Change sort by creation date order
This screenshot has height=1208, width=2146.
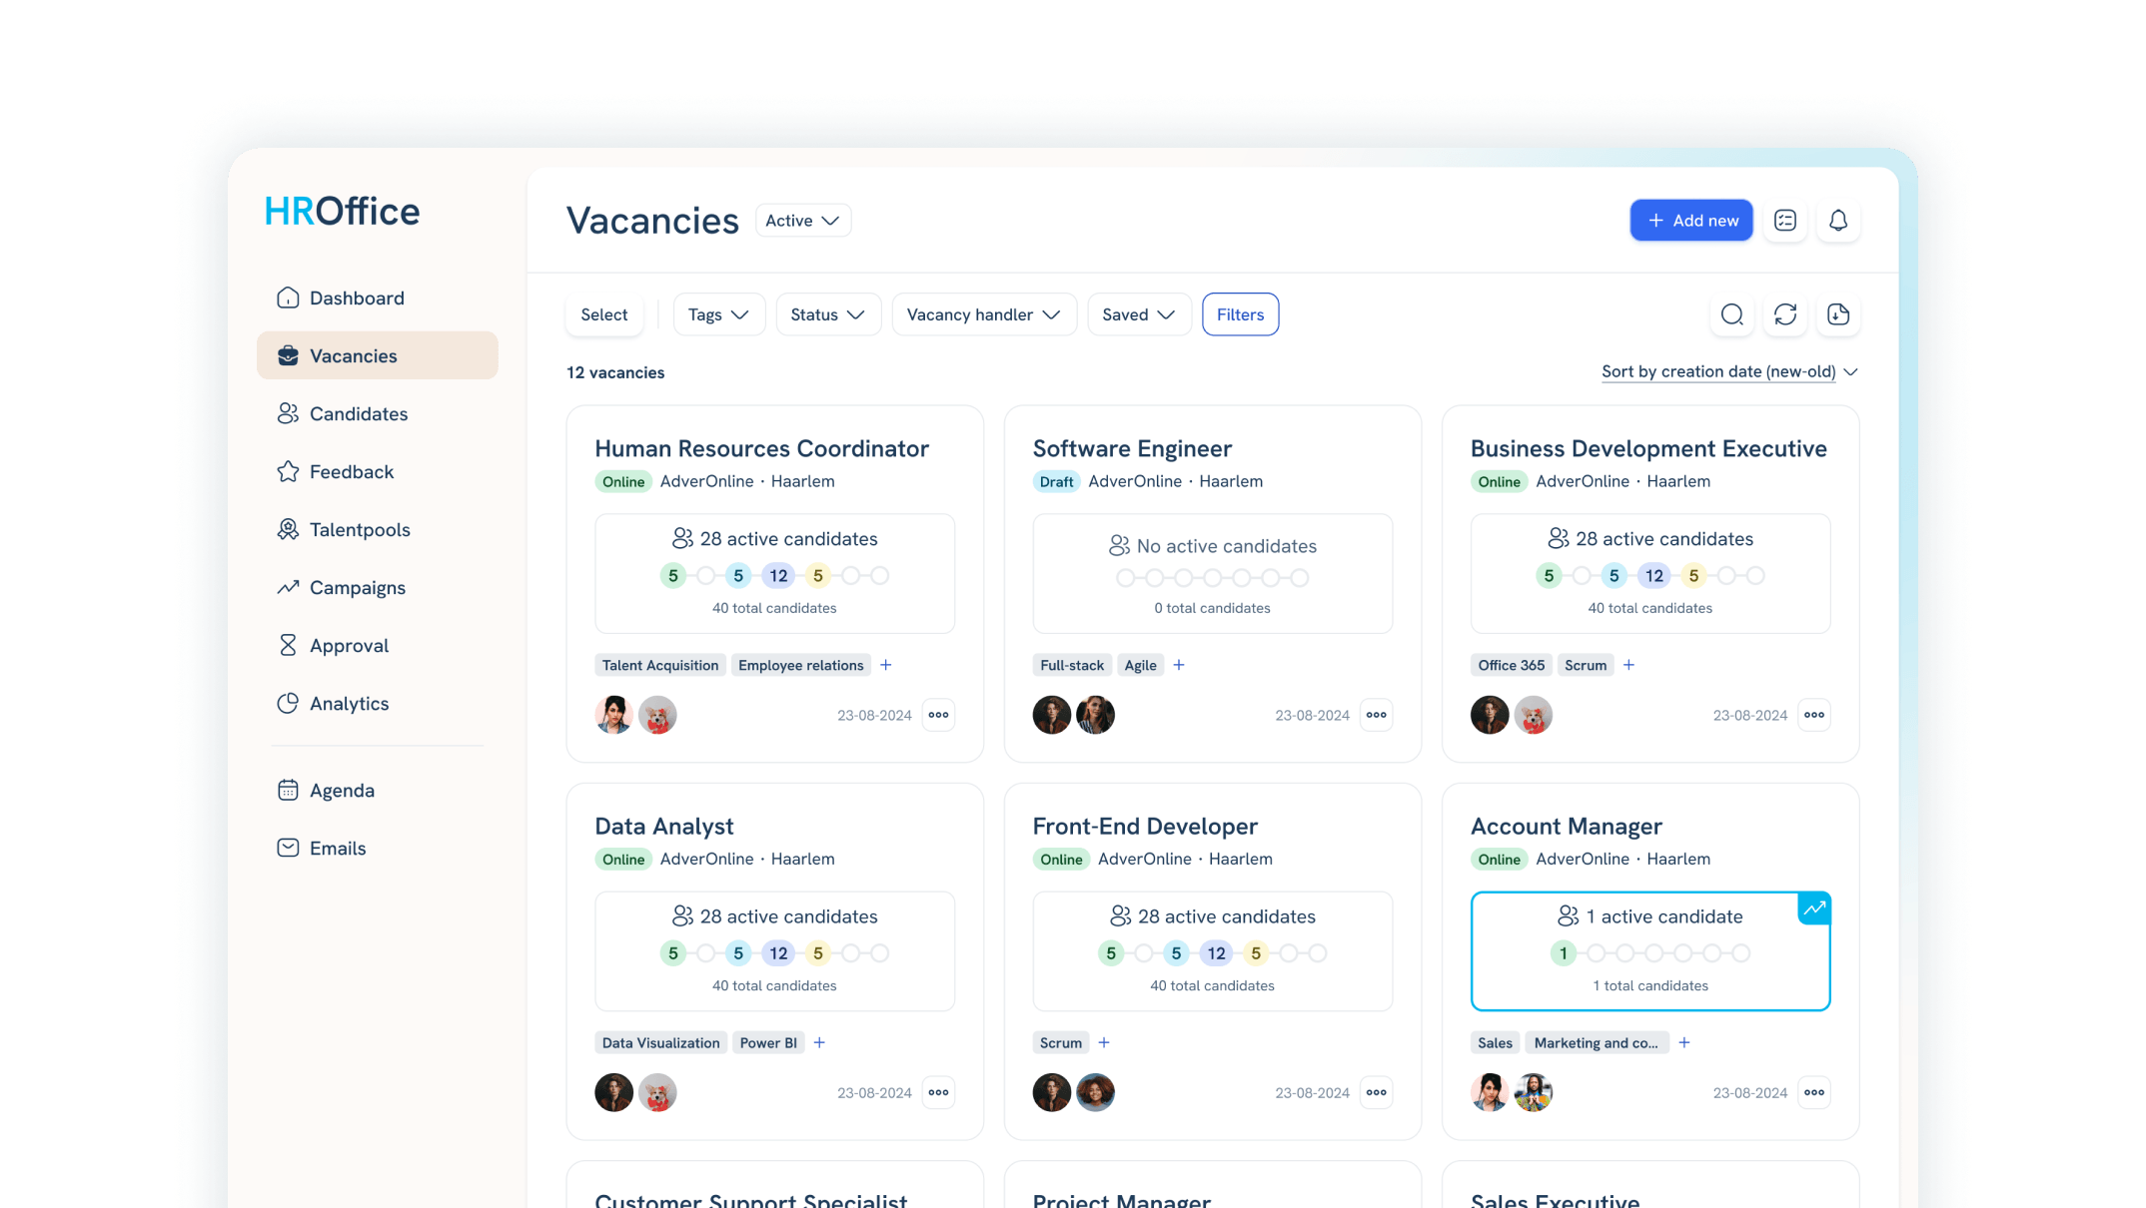tap(1729, 371)
